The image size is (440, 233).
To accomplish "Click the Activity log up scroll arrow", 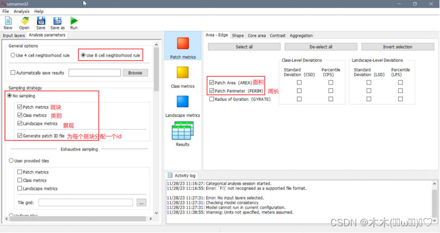I will click(434, 184).
